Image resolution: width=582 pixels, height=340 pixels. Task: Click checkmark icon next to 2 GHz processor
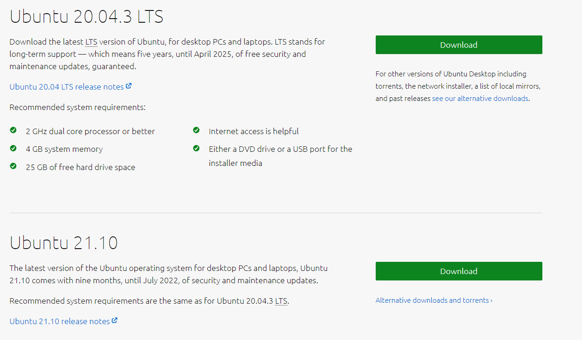coord(13,130)
